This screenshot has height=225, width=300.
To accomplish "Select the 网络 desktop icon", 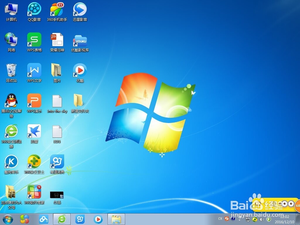I will click(x=11, y=42).
